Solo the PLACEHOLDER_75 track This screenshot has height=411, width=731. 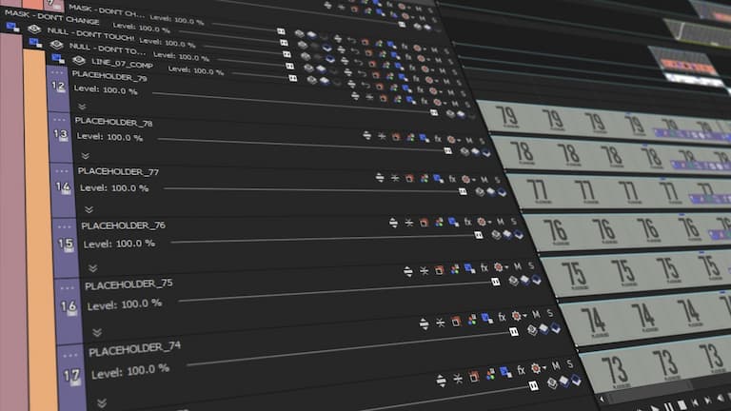click(x=531, y=265)
